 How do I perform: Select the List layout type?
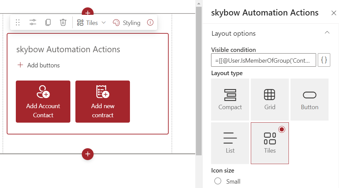[x=230, y=143]
